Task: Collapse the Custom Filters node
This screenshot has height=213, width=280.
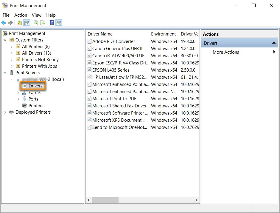Action: (x=5, y=40)
